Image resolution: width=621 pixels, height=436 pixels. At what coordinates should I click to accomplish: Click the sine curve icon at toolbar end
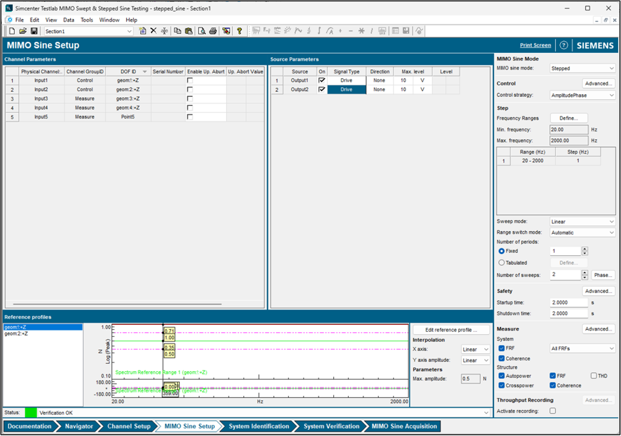point(419,31)
